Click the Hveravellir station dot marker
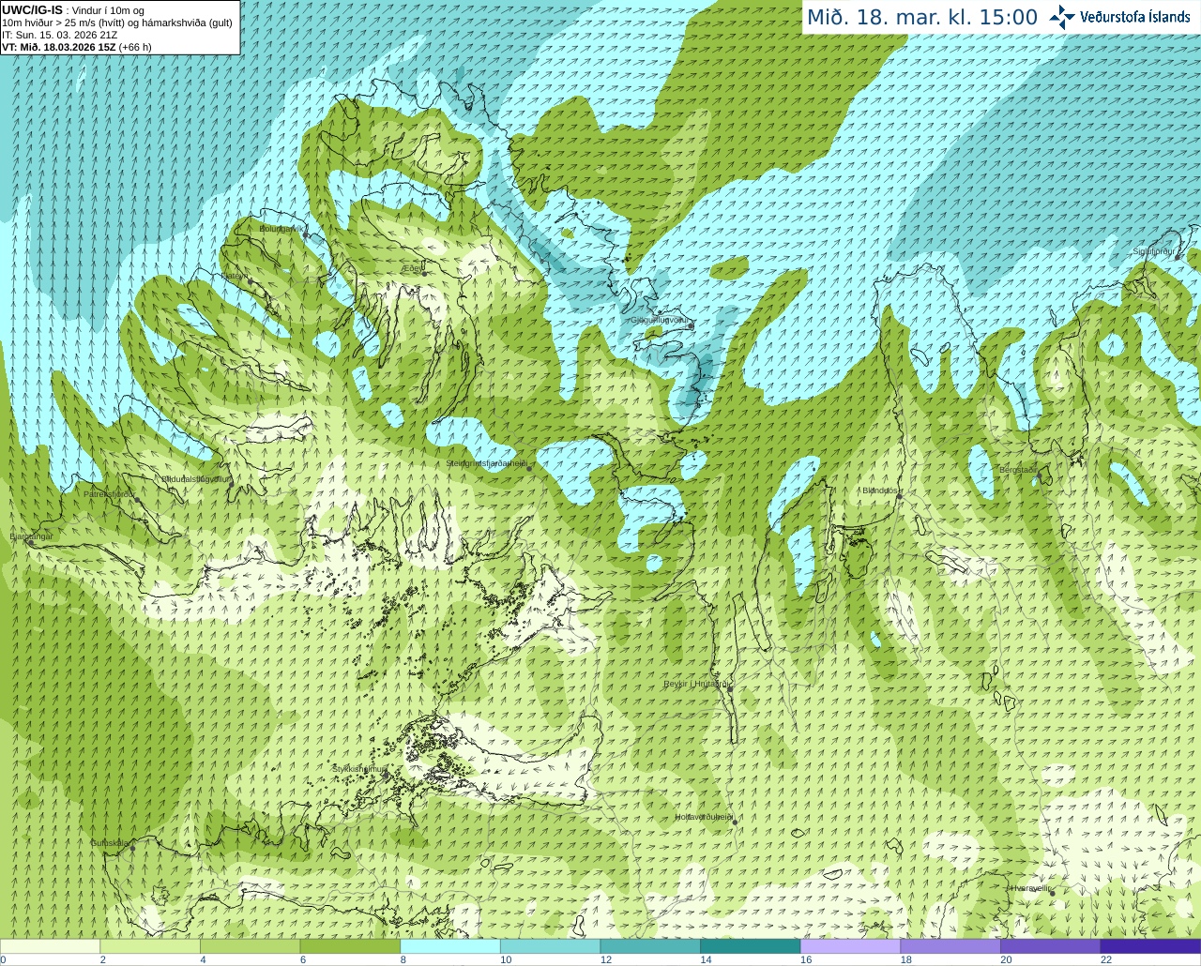1201x966 pixels. coord(1052,893)
